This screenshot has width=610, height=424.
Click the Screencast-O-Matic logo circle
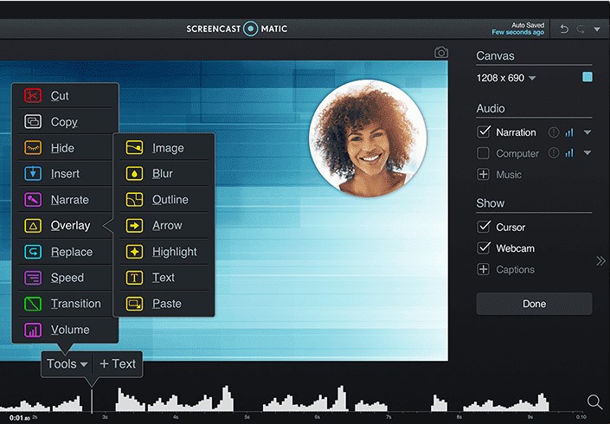[x=251, y=29]
